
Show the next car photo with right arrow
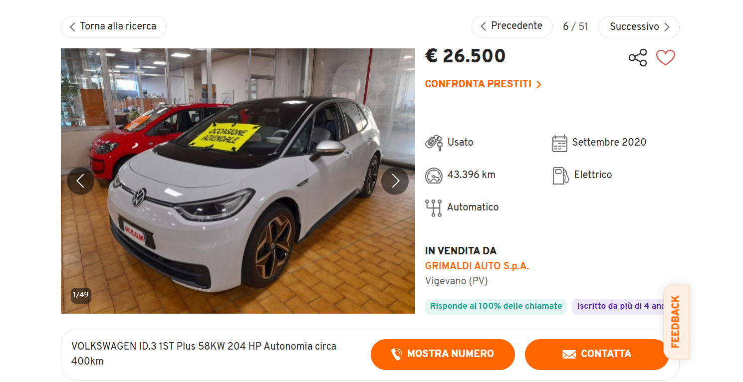[x=395, y=181]
